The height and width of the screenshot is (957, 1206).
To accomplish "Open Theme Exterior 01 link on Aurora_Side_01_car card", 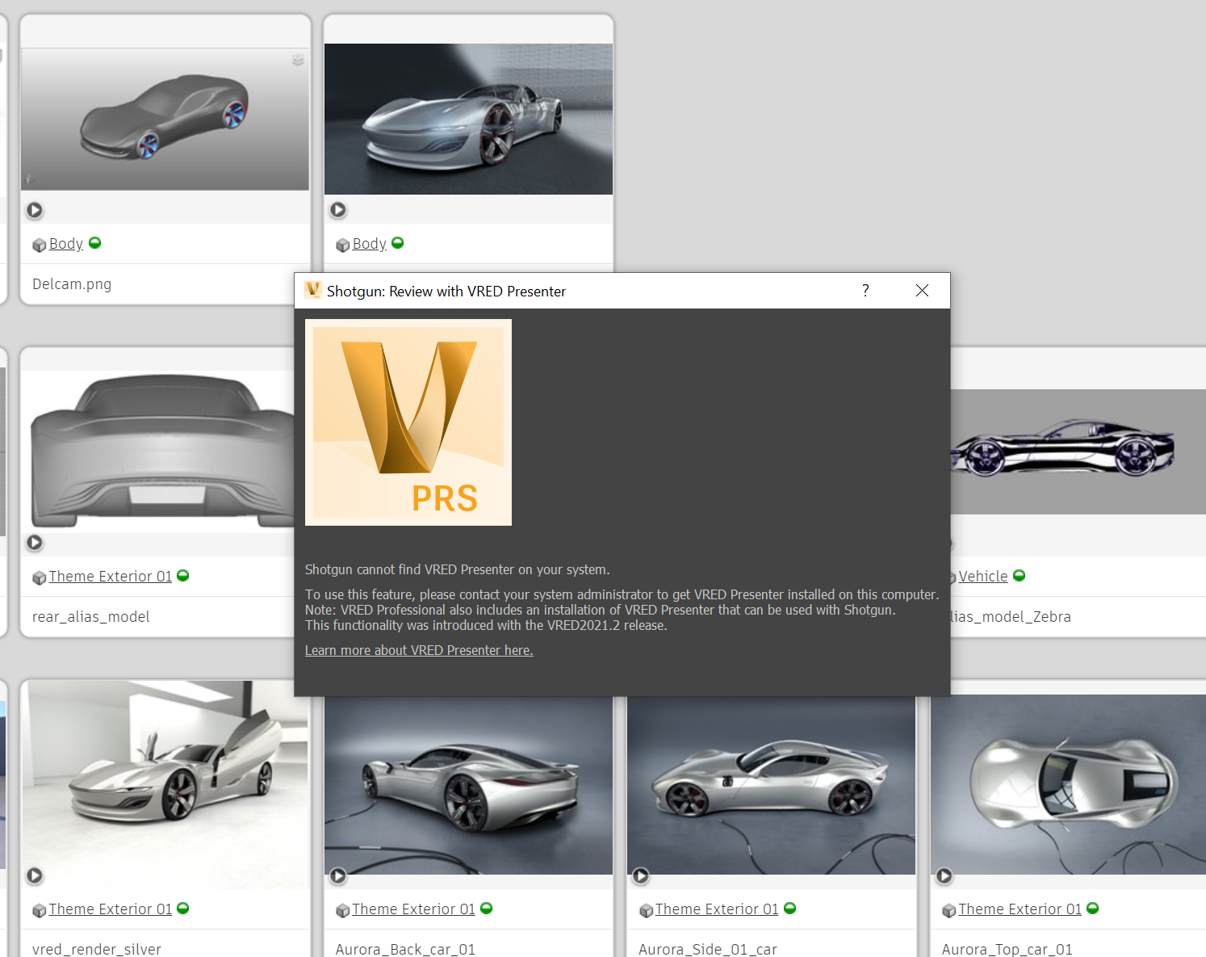I will pyautogui.click(x=717, y=909).
